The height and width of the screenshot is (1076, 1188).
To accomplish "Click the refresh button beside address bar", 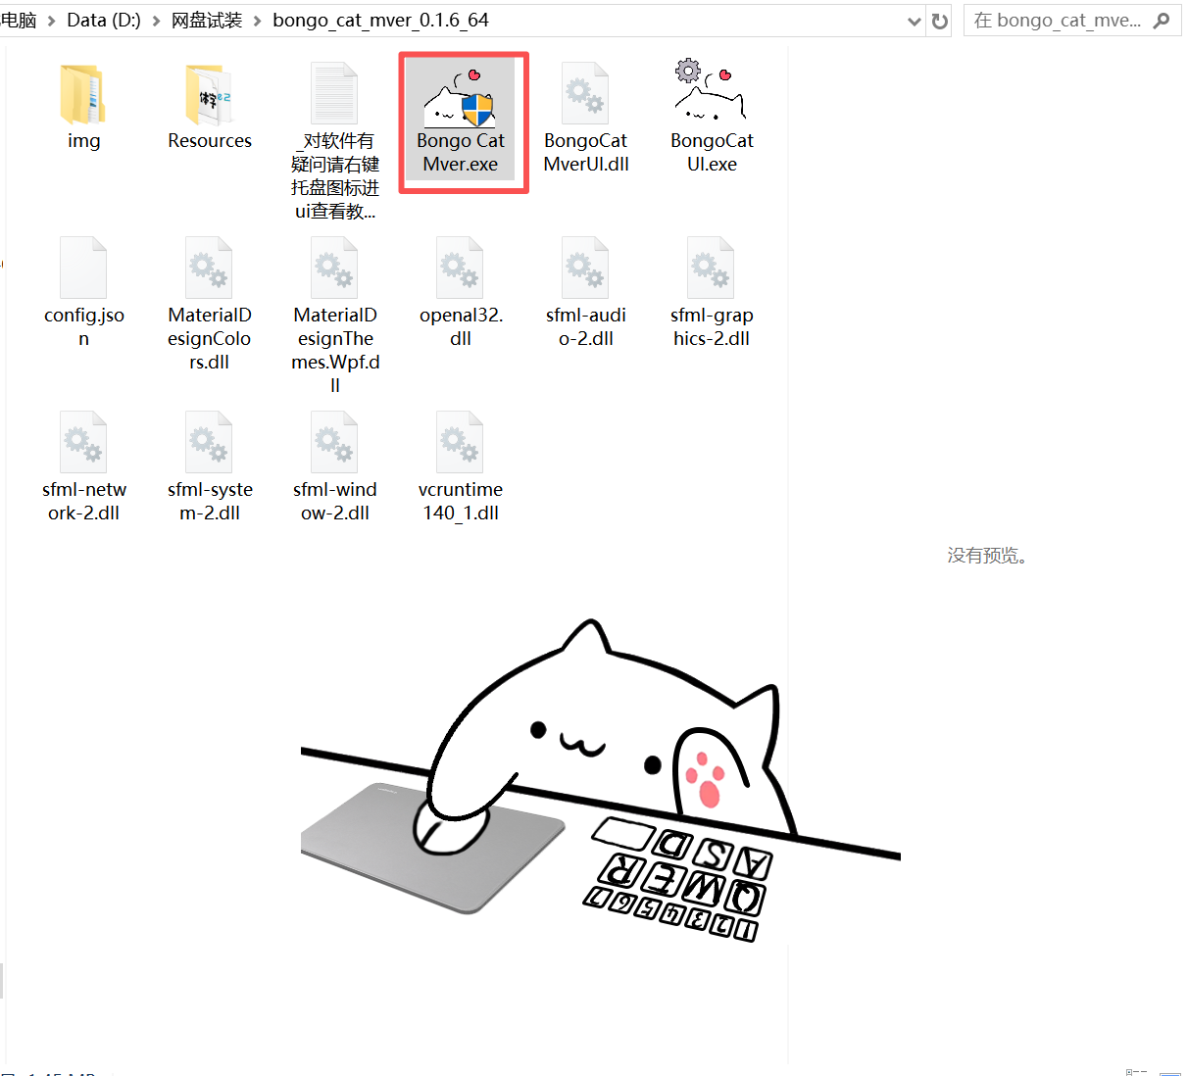I will coord(940,21).
